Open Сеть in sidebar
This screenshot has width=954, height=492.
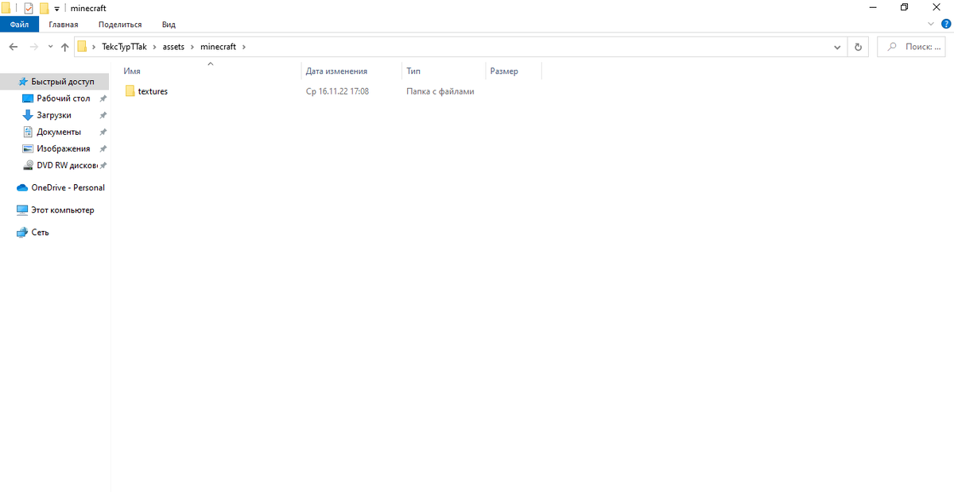40,233
